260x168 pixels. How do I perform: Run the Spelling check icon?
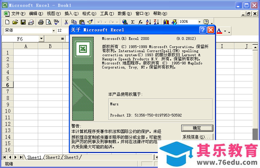(x=56, y=22)
